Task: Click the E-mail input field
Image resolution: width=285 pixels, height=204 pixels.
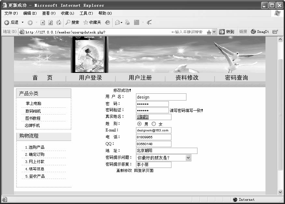Action: (154, 130)
